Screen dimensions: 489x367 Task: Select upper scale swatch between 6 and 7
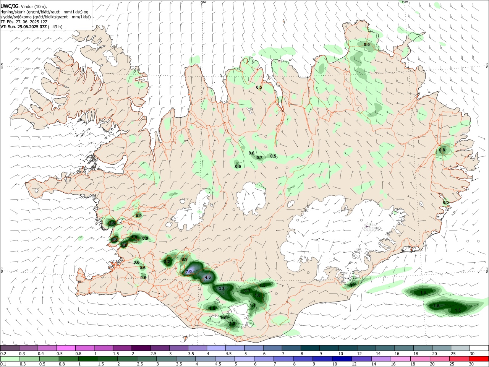pyautogui.click(x=272, y=348)
